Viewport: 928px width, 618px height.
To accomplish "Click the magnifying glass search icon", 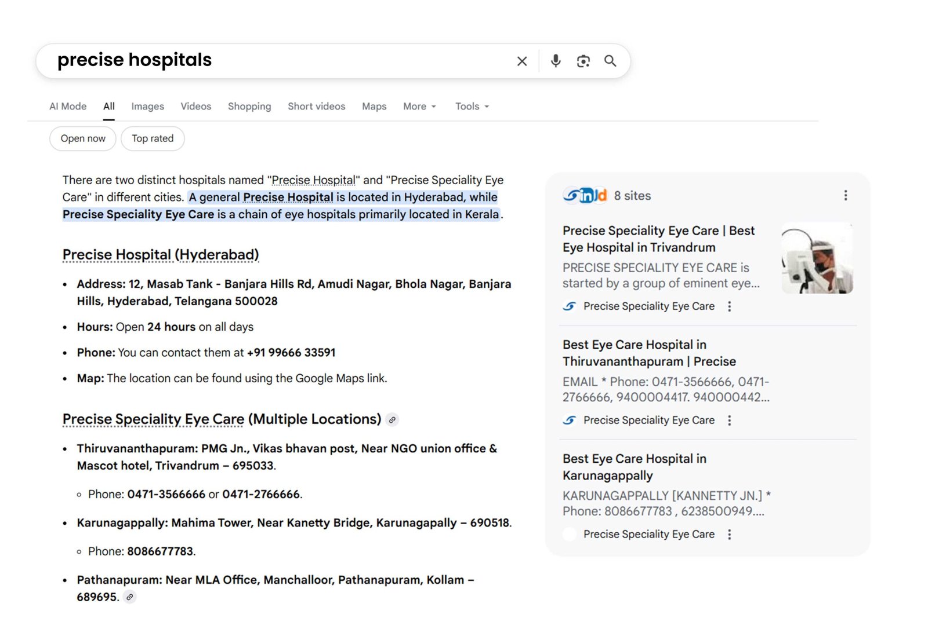I will tap(610, 61).
